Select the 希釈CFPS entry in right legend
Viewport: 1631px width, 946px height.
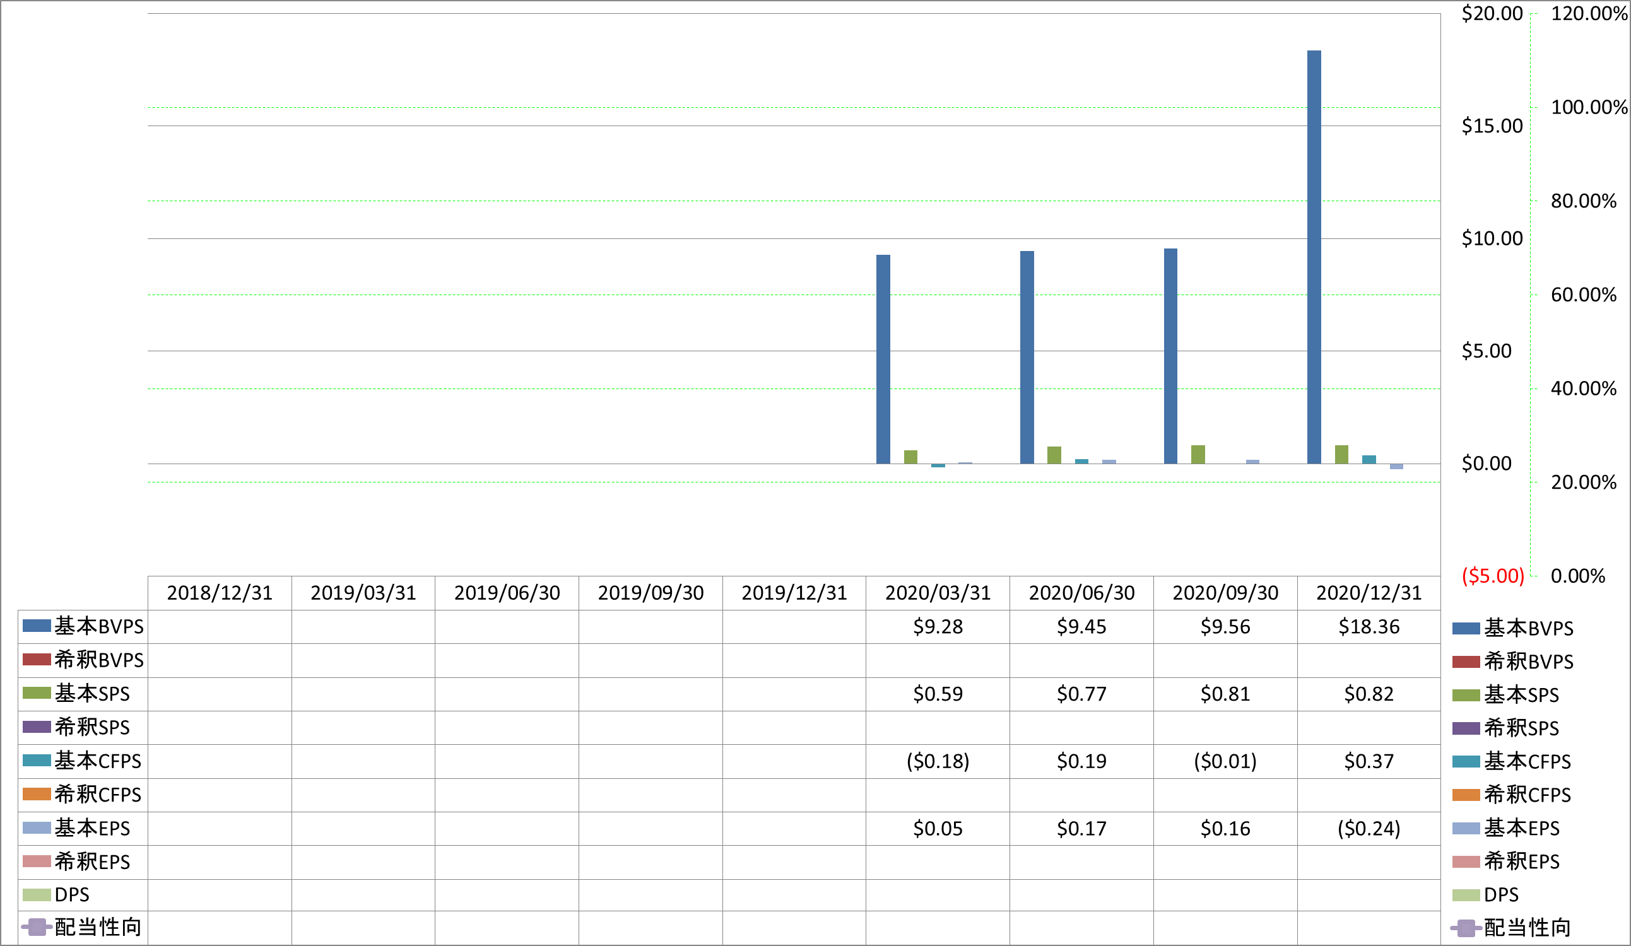(x=1511, y=795)
